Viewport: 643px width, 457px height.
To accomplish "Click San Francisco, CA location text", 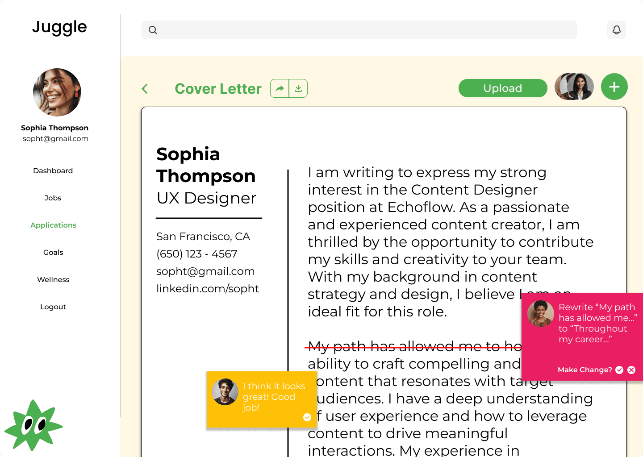I will click(x=203, y=237).
